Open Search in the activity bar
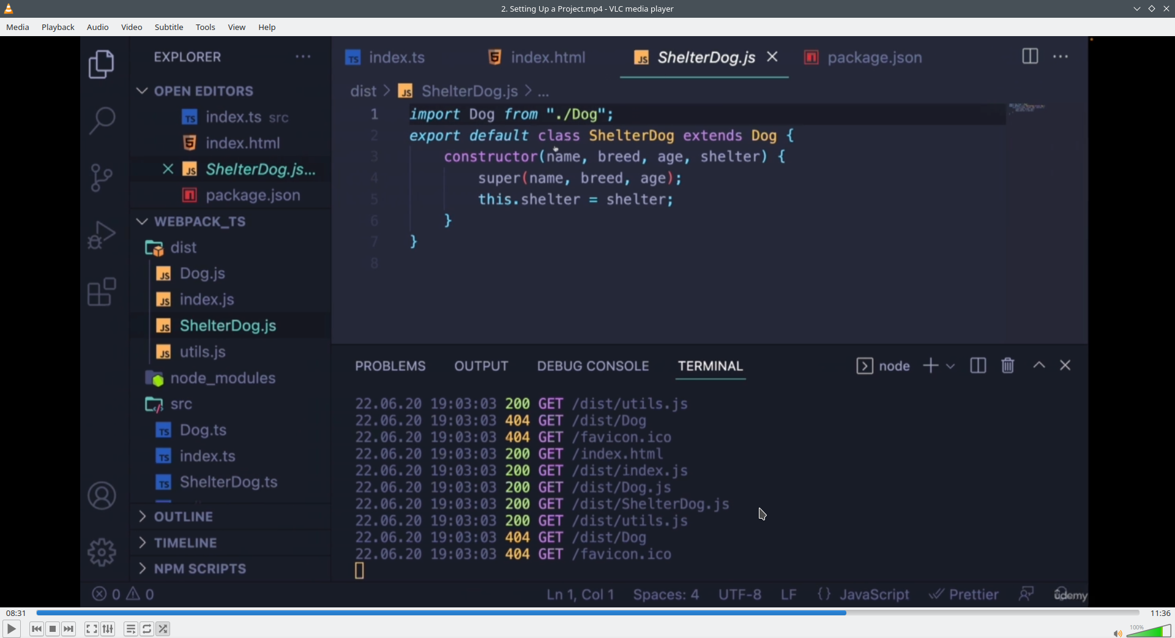 click(102, 121)
